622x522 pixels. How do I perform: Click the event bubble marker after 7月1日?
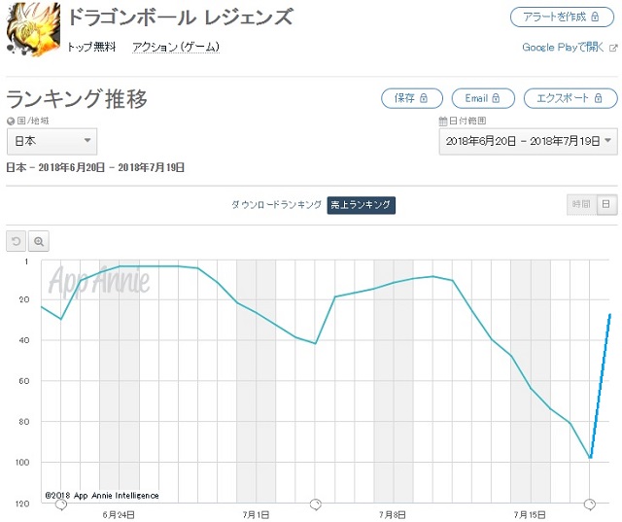[315, 505]
